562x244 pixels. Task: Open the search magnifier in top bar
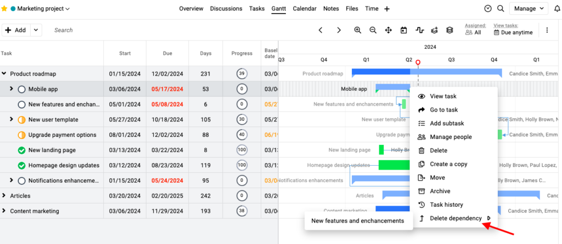pos(501,9)
